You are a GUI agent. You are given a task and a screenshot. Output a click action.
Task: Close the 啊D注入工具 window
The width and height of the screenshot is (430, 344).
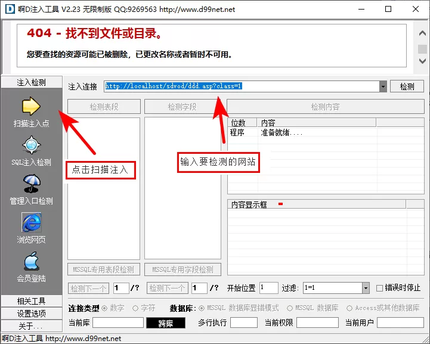[x=416, y=9]
